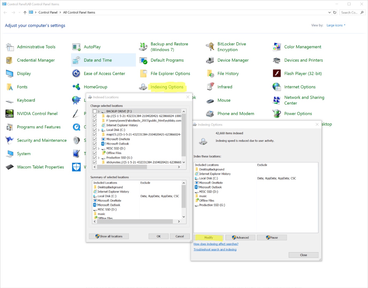Uncheck Offline Files checkbox
368x288 pixels.
[95, 153]
